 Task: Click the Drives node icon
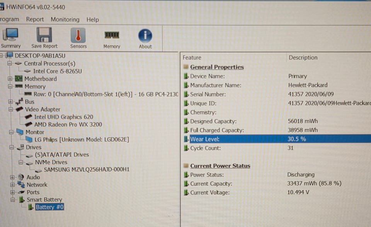(x=20, y=147)
